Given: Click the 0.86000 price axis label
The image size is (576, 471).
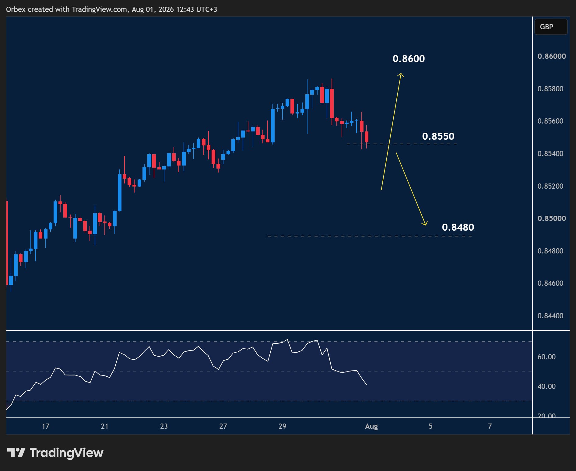Looking at the screenshot, I should coord(552,56).
